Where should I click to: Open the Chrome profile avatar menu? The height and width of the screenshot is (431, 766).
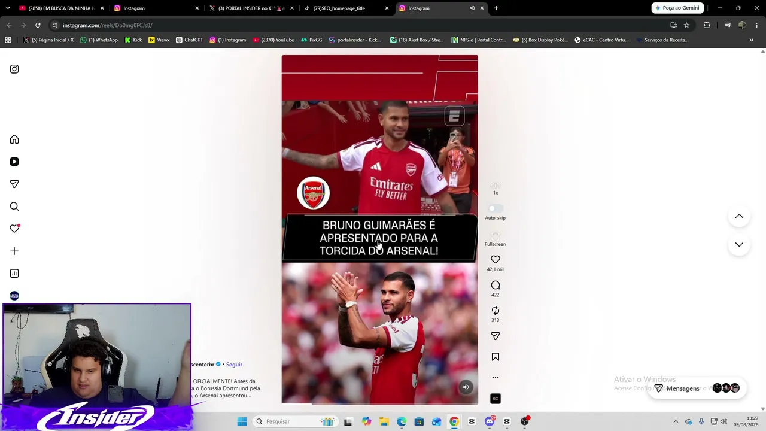pos(742,25)
